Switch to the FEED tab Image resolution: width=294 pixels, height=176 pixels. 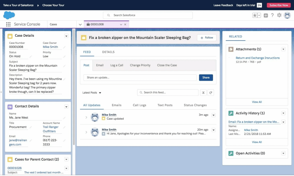(x=87, y=52)
